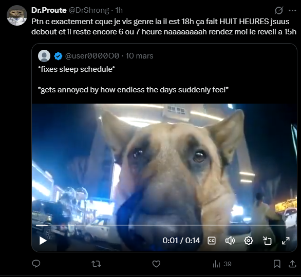
Task: Open the @DrShrong handle link
Action: click(89, 10)
